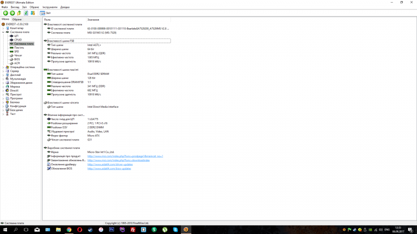Switch to the Обране sidebar tab
417x234 pixels.
tap(17, 19)
